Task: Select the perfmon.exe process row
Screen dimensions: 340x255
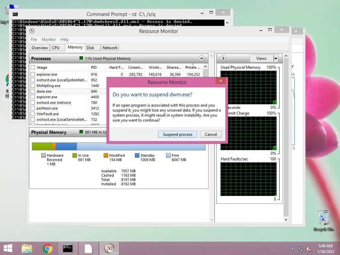Action: 68,108
